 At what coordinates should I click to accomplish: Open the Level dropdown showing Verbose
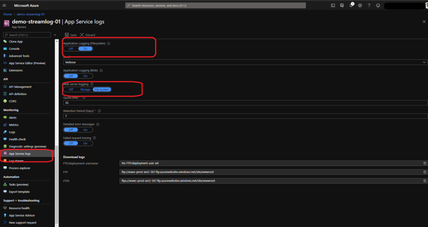point(245,63)
